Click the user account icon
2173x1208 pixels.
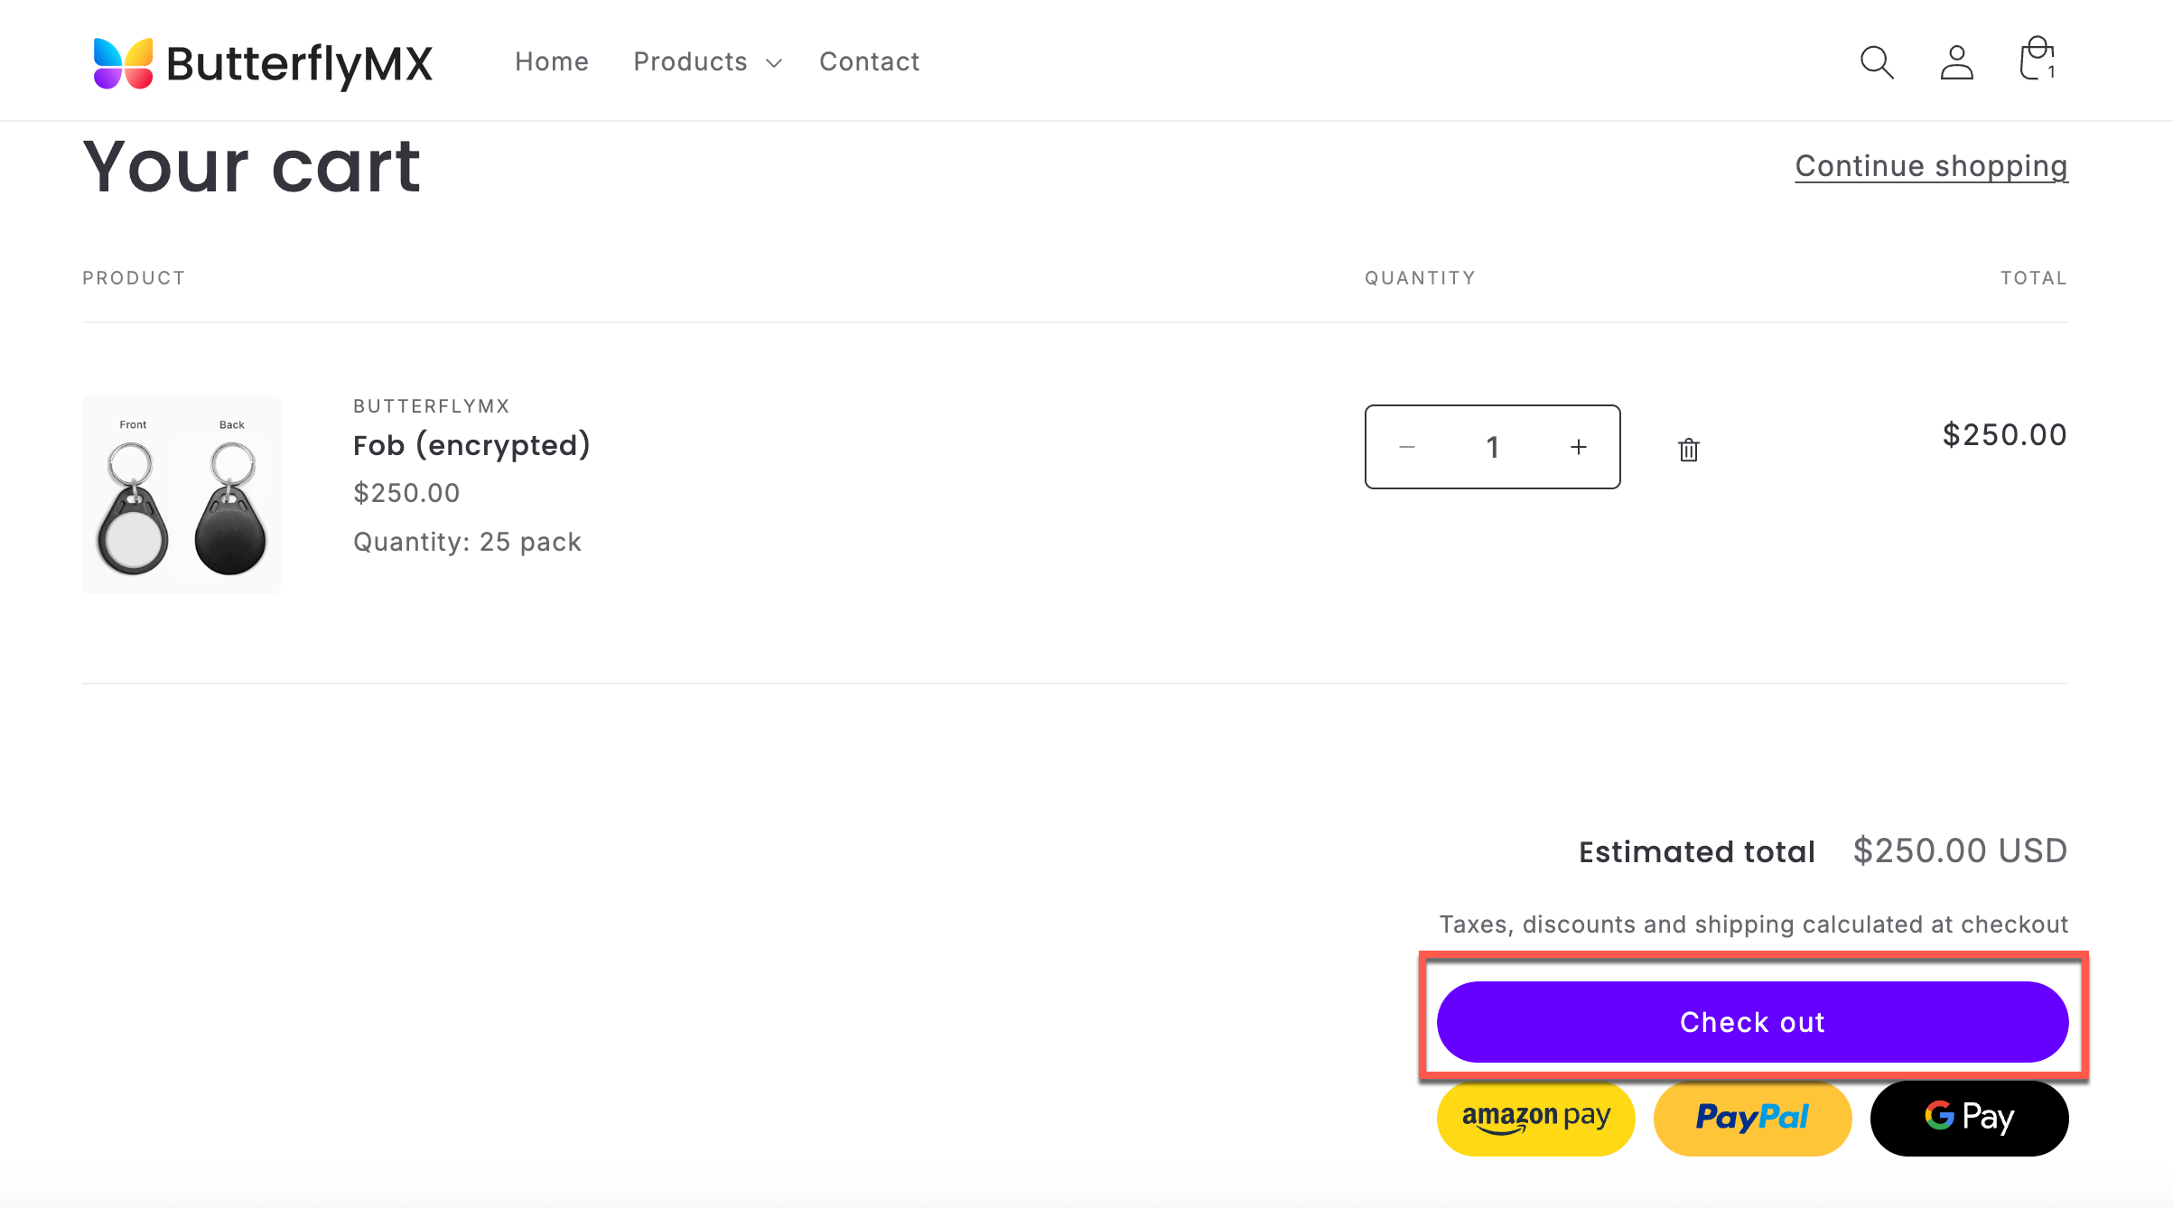pyautogui.click(x=1956, y=62)
